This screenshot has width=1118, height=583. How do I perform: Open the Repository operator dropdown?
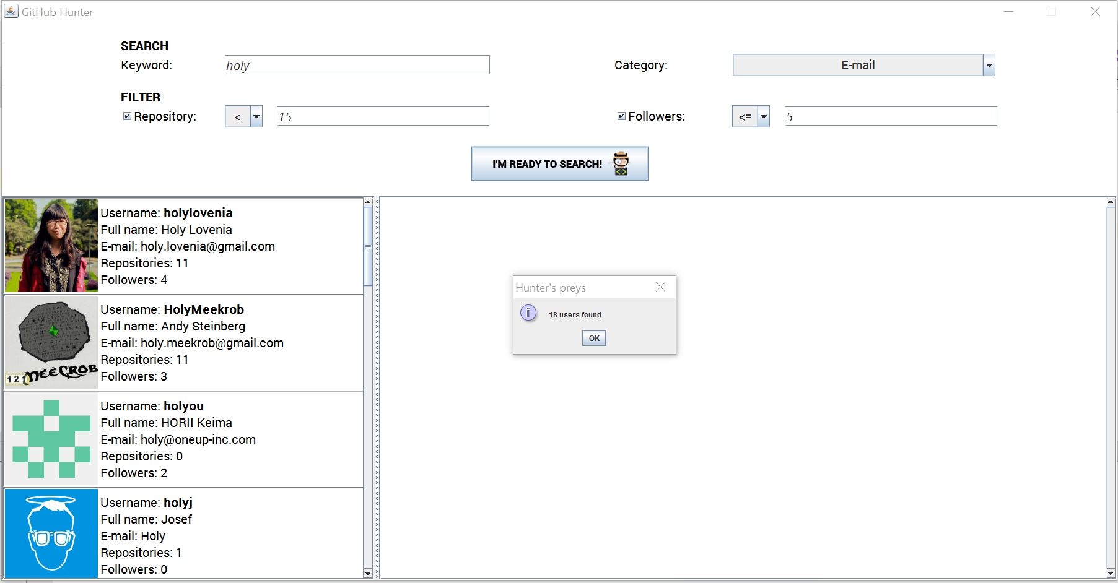pyautogui.click(x=243, y=116)
